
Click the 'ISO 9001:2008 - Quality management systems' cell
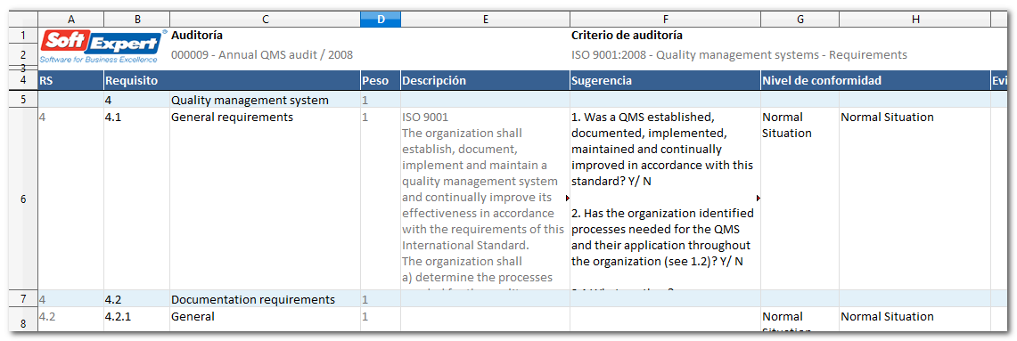(x=739, y=55)
